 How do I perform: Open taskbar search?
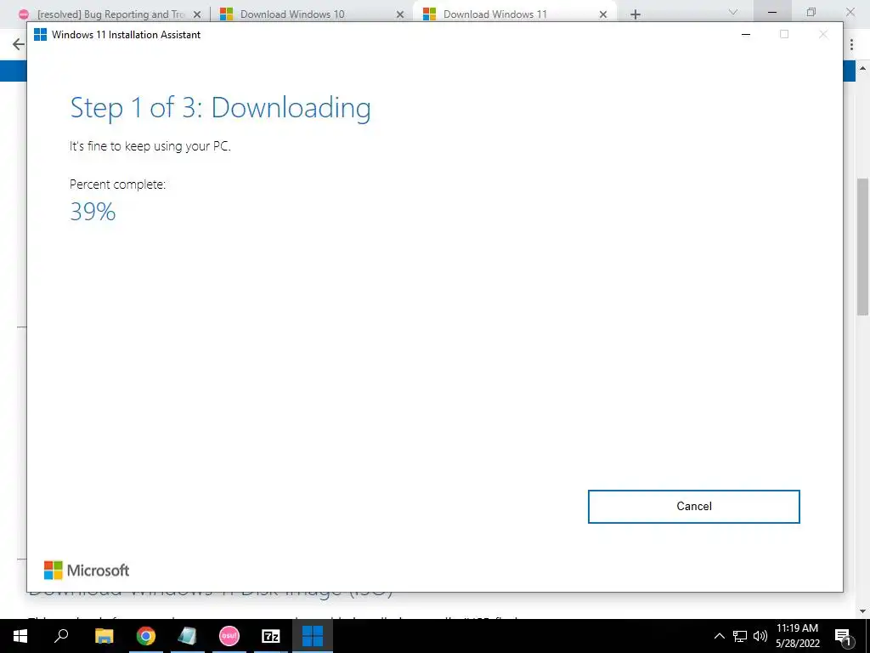click(61, 636)
